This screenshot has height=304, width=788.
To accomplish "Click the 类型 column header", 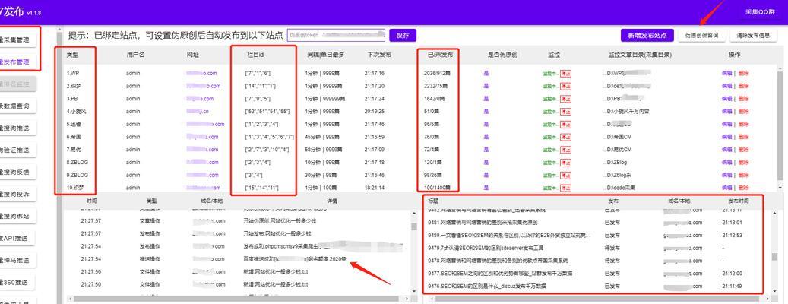I will coord(72,54).
